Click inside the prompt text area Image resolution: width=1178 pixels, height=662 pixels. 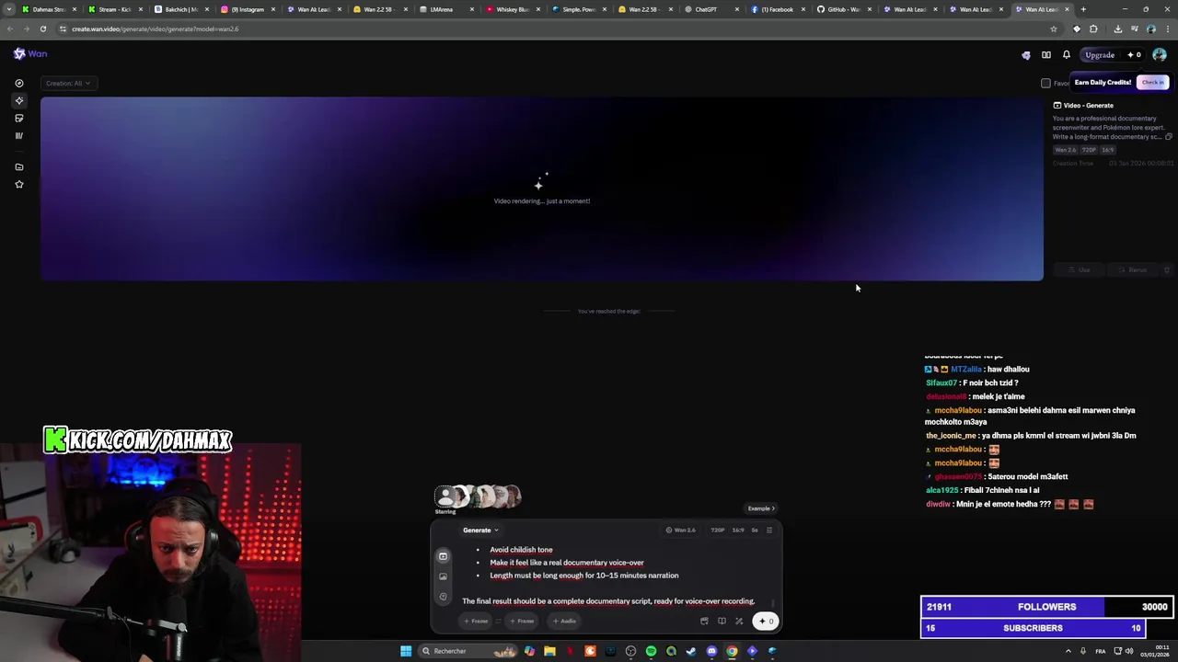pyautogui.click(x=612, y=576)
